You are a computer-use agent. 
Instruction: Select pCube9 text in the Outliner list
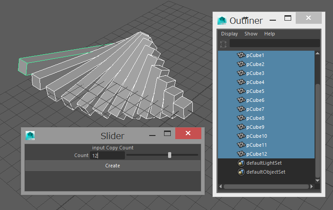[x=255, y=127]
